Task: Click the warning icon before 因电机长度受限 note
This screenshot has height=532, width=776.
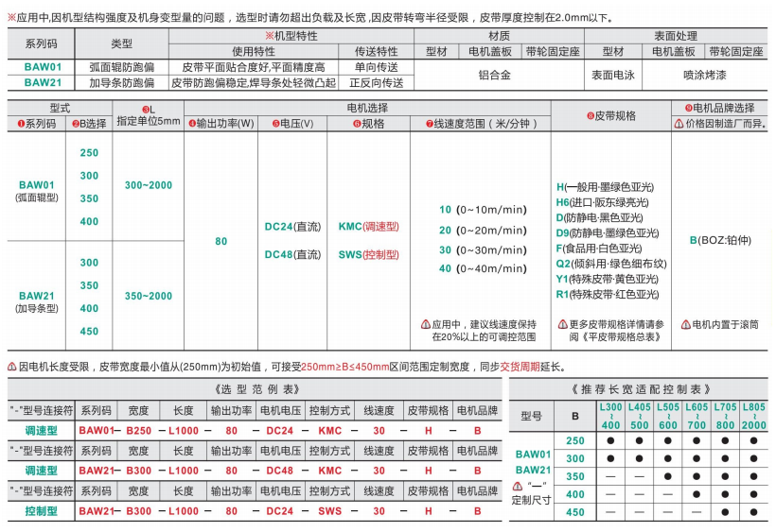Action: coord(10,366)
